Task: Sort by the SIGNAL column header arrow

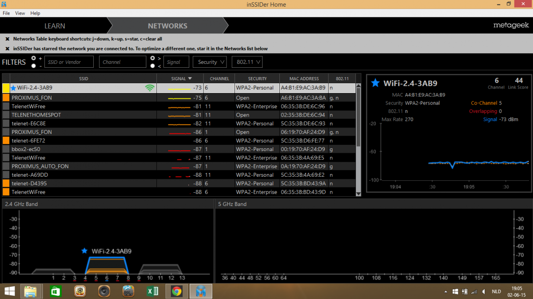Action: (190, 78)
